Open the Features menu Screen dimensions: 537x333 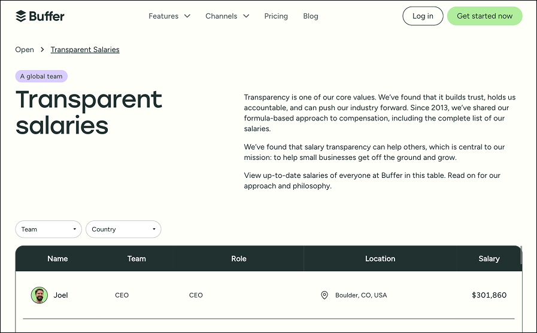[163, 16]
